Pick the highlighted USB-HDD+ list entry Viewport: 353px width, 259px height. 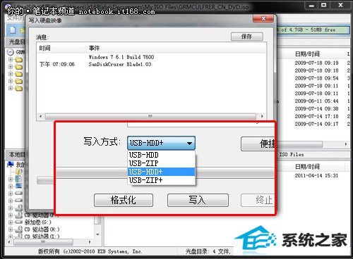pos(162,172)
